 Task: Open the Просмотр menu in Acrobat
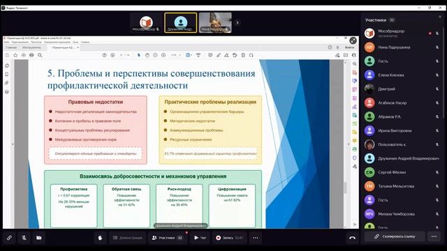36,42
